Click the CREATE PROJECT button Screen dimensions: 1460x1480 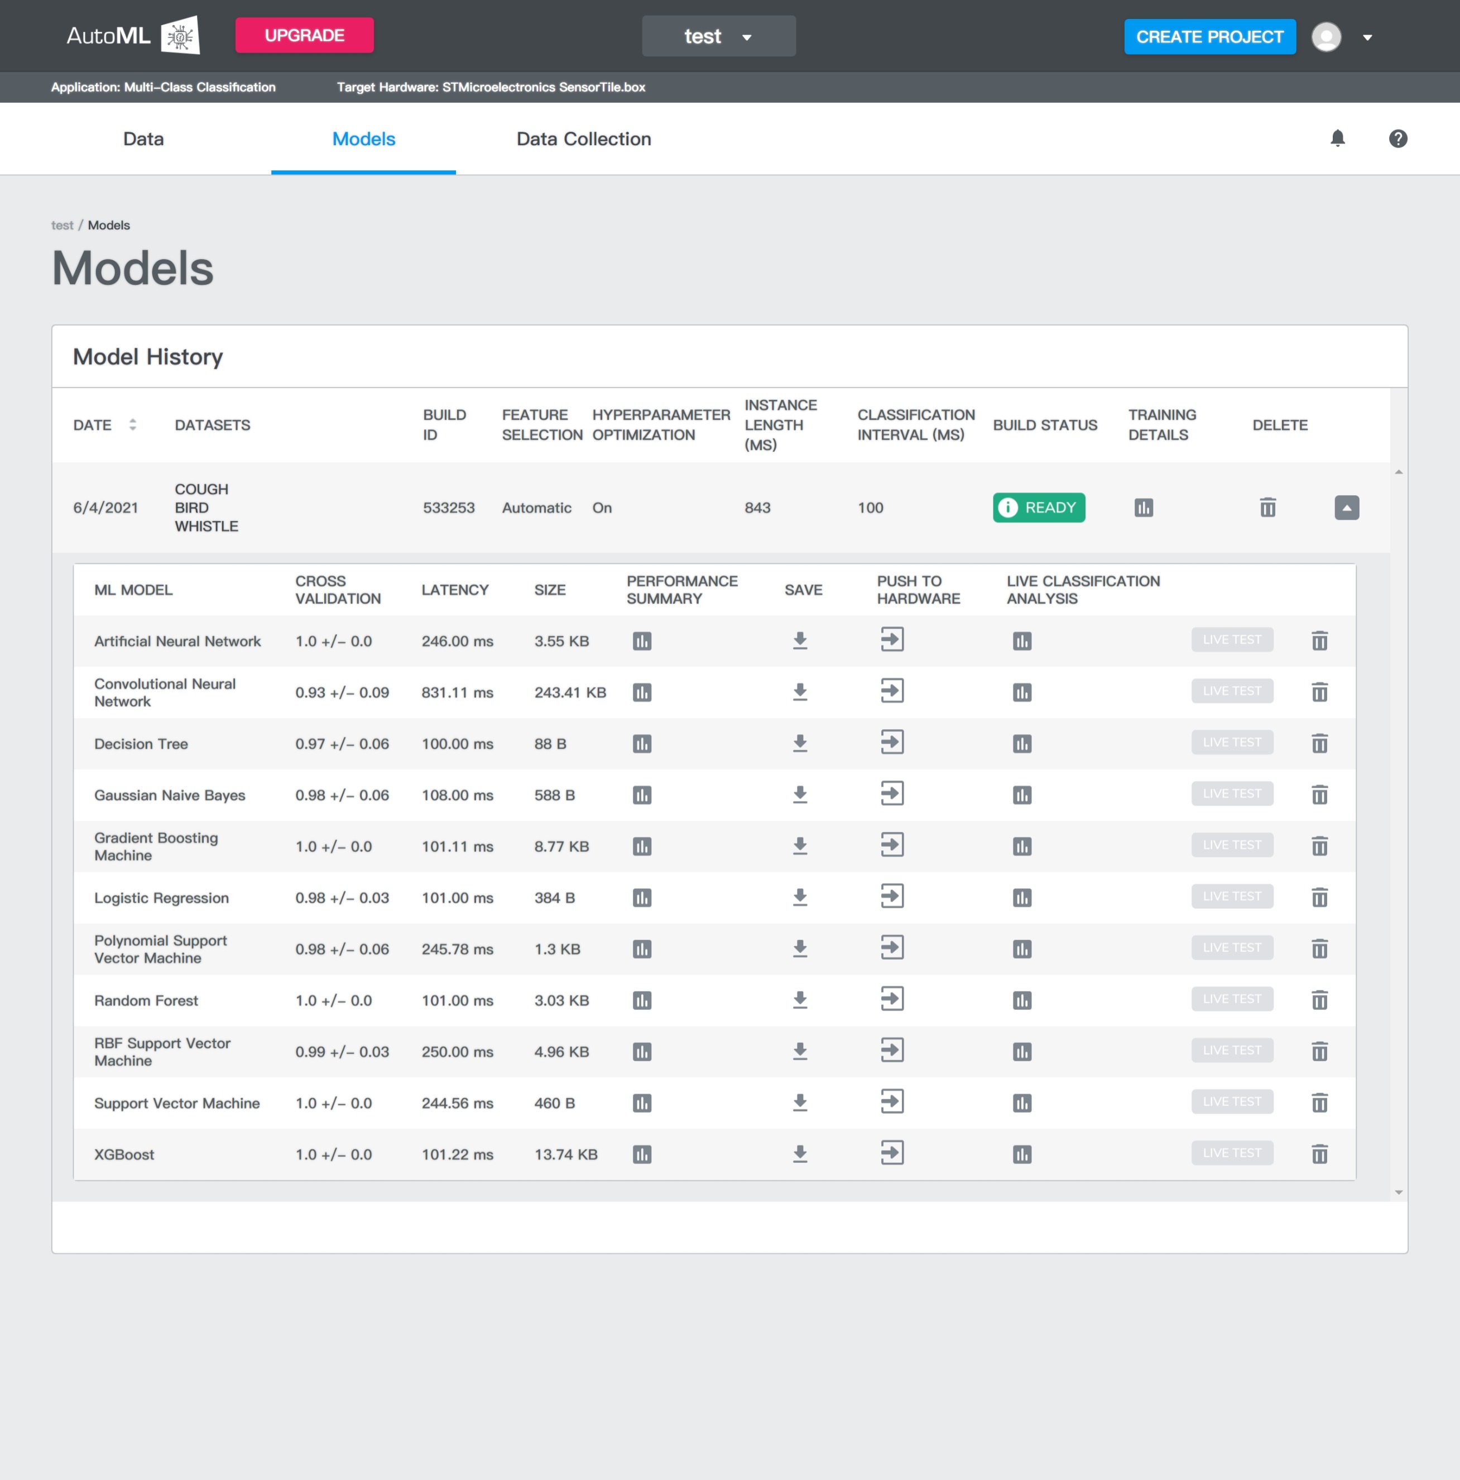[x=1209, y=37]
